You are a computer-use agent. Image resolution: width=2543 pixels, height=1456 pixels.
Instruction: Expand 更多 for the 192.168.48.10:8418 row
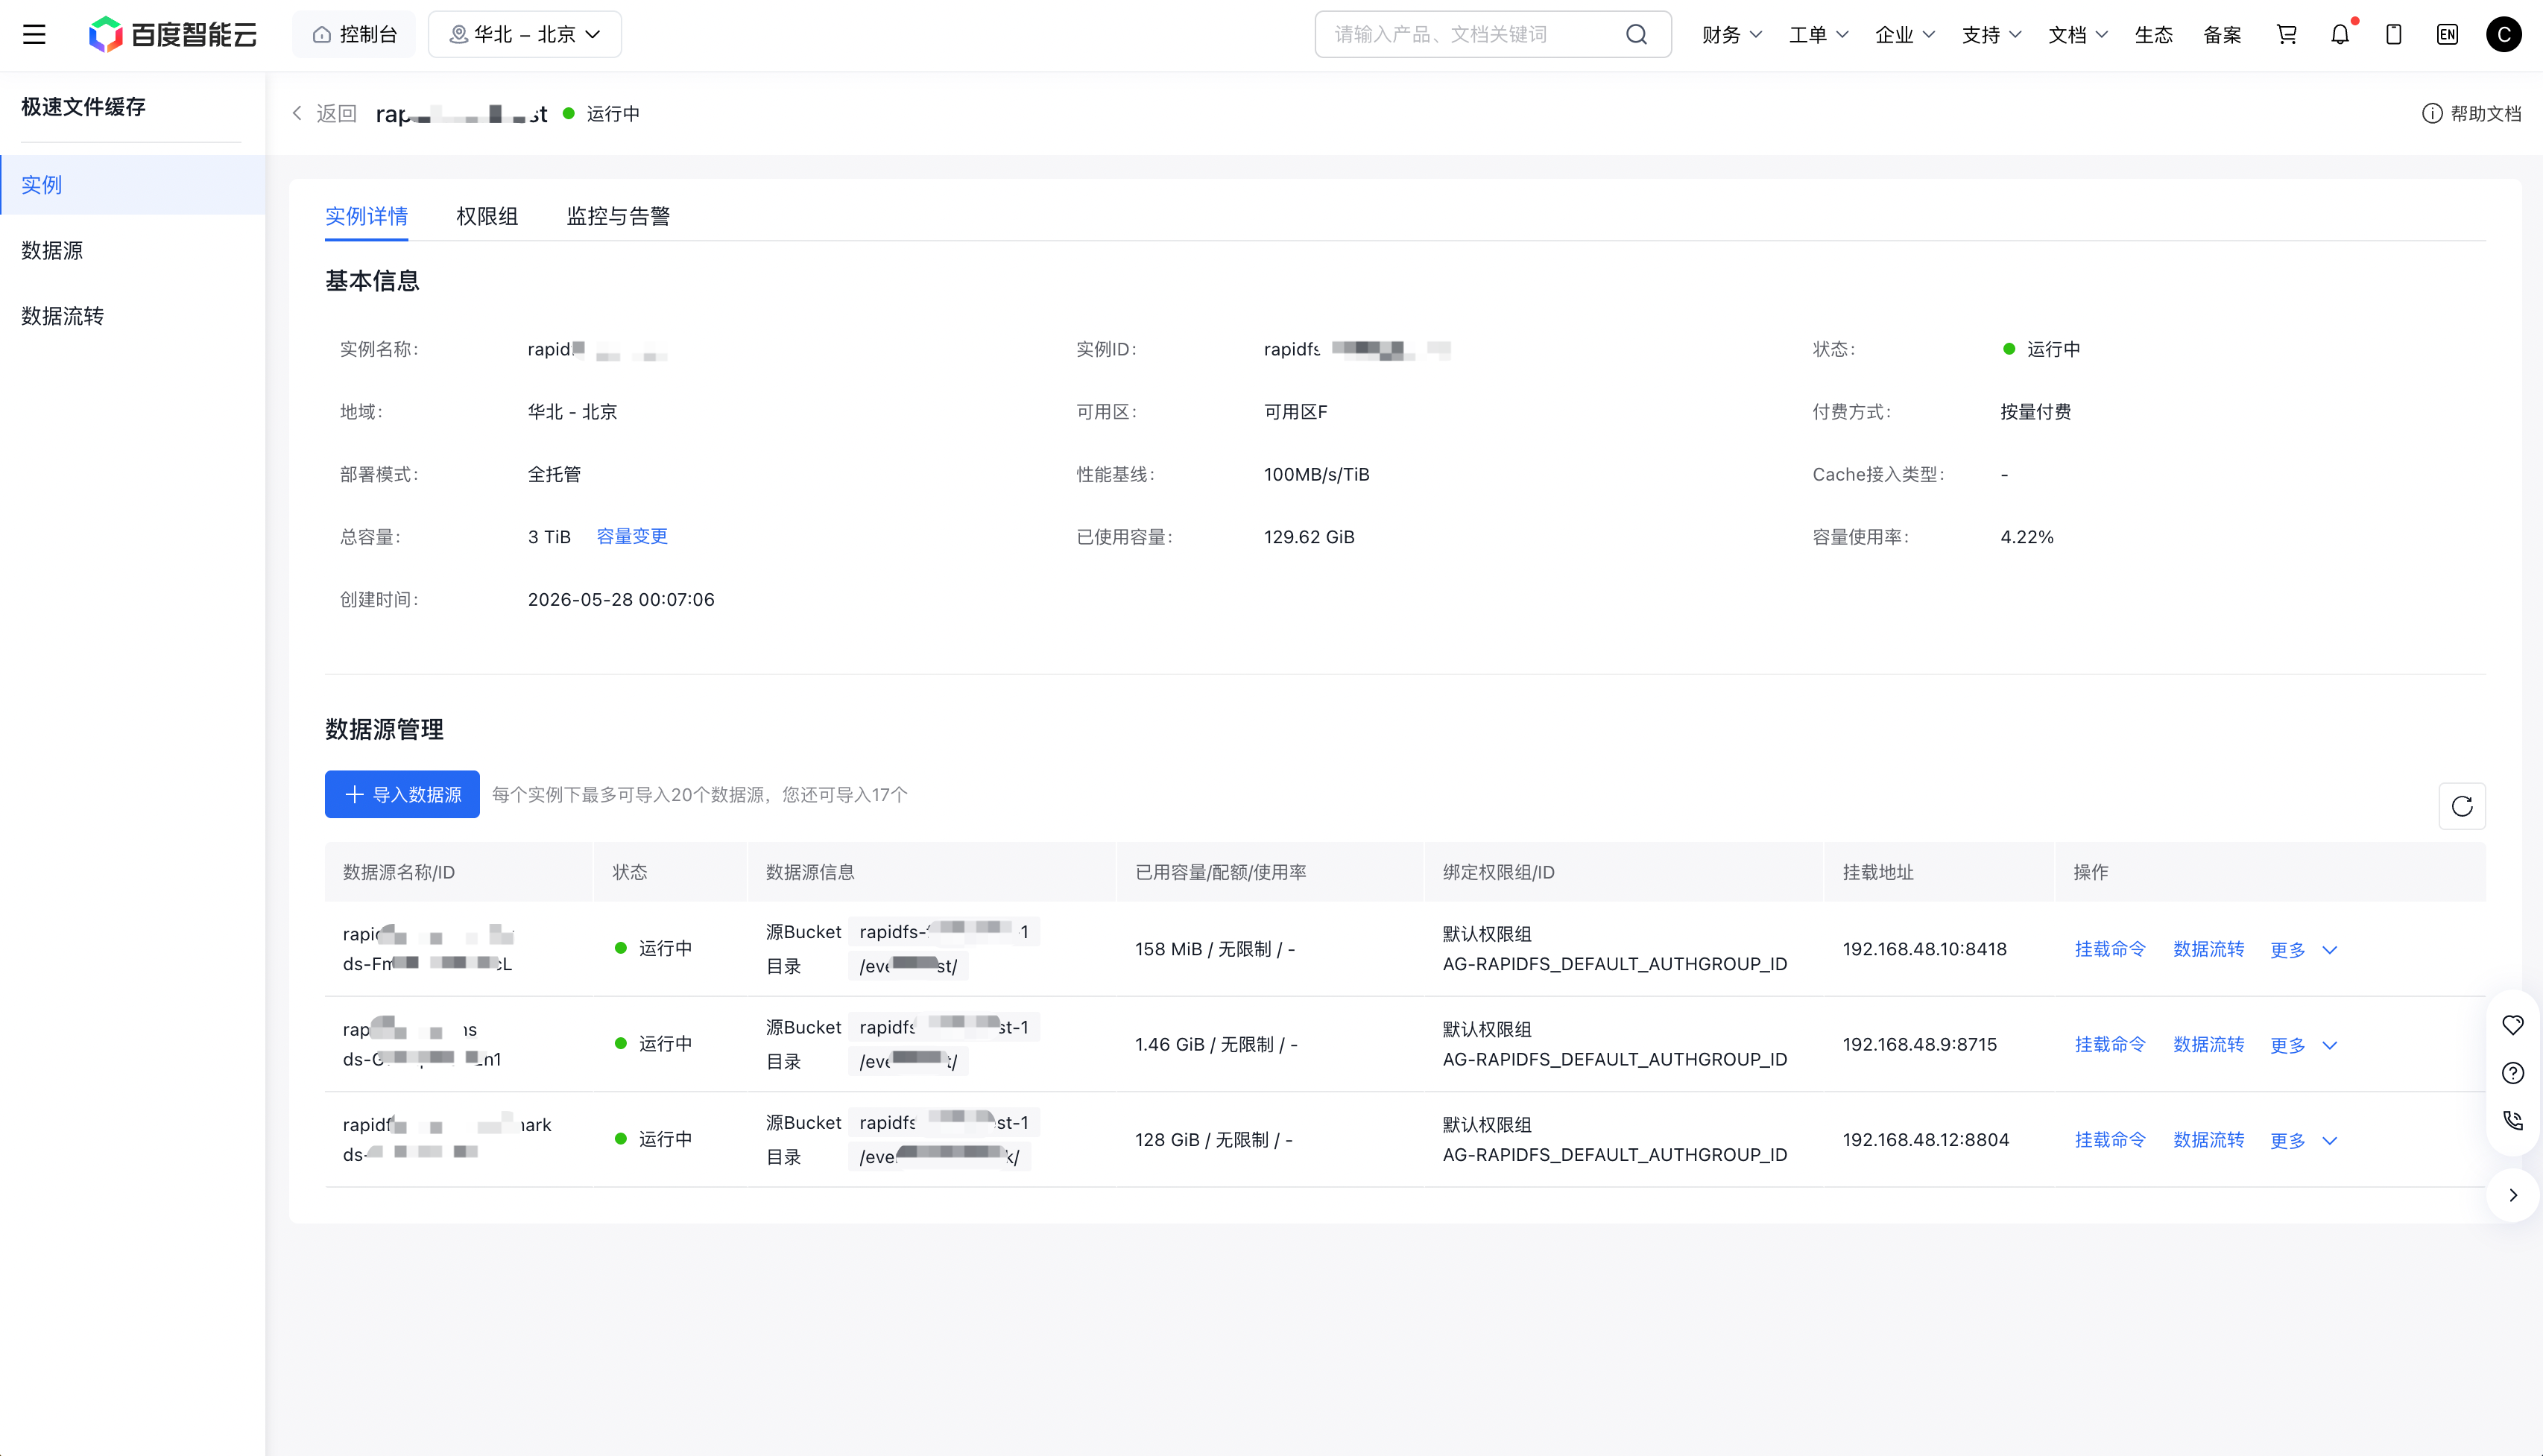click(x=2304, y=950)
